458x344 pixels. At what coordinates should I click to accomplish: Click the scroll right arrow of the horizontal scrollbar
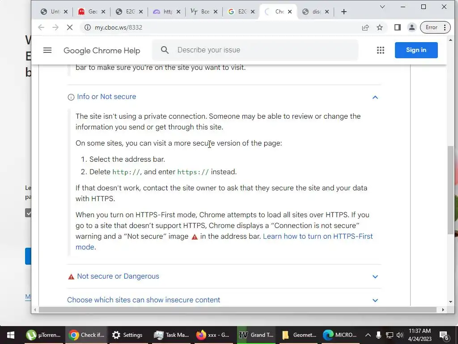pyautogui.click(x=443, y=310)
